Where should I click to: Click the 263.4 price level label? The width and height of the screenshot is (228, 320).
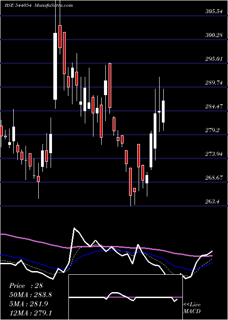click(212, 202)
